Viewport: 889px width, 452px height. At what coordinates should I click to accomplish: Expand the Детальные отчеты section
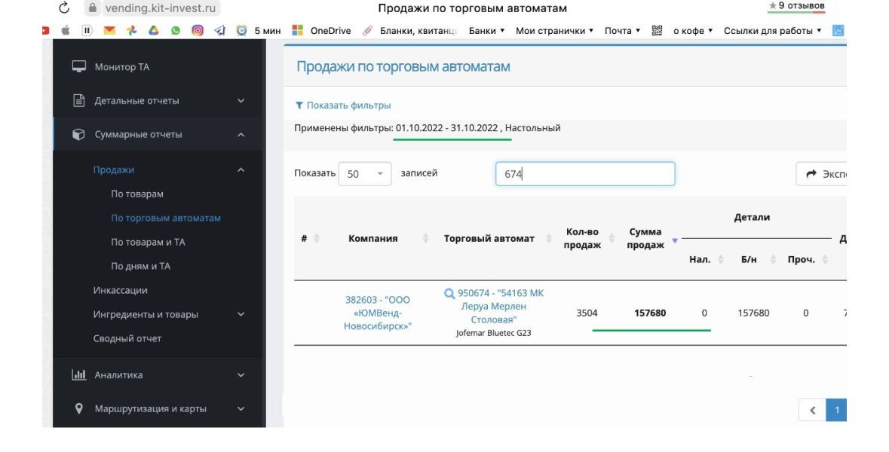pos(159,101)
